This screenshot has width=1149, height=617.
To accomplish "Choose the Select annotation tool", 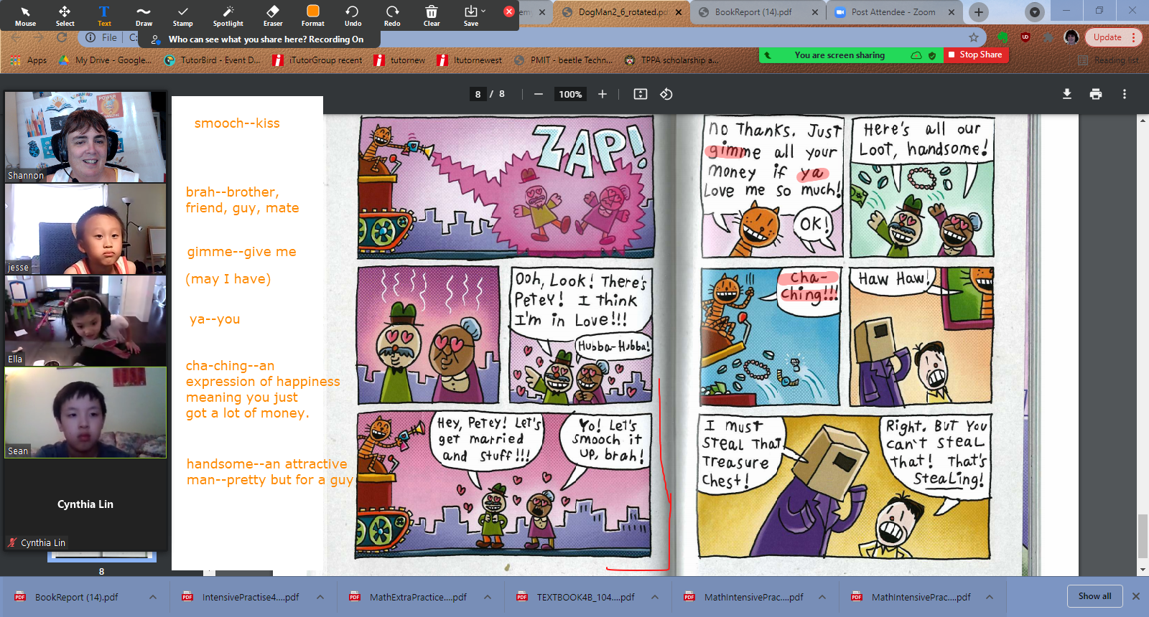I will coord(65,16).
